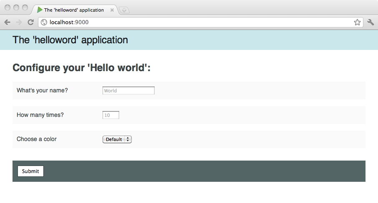Click the name field showing World placeholder

pyautogui.click(x=128, y=91)
